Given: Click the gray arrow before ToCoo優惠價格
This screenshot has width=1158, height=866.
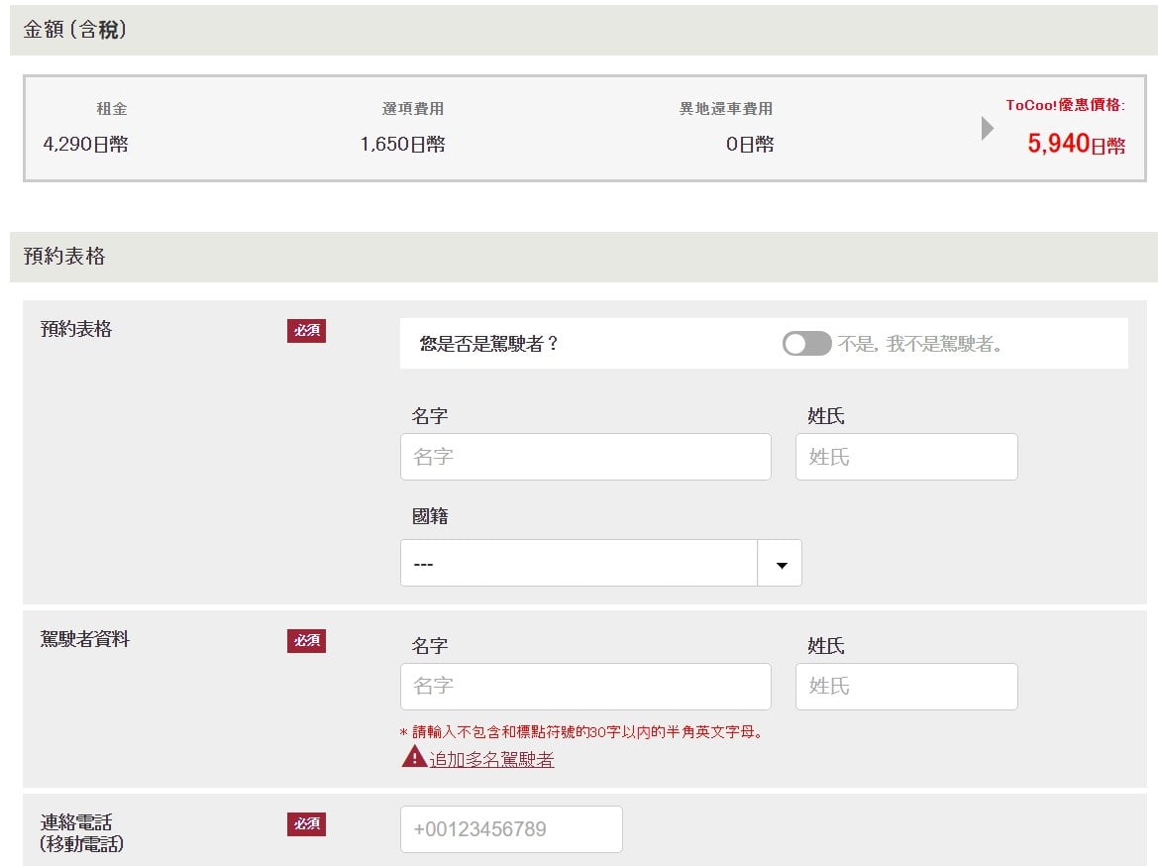Looking at the screenshot, I should [x=987, y=129].
